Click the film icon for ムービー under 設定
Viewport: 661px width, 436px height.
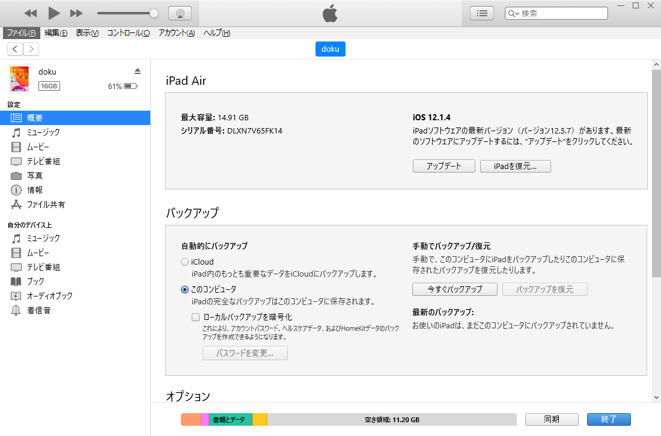16,147
